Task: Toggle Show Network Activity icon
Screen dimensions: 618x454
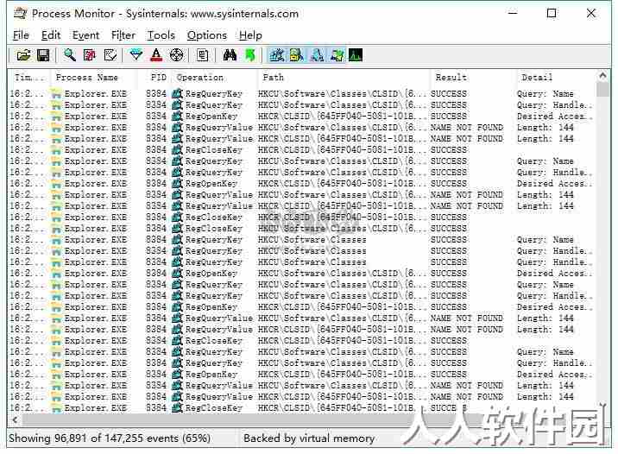Action: (317, 55)
